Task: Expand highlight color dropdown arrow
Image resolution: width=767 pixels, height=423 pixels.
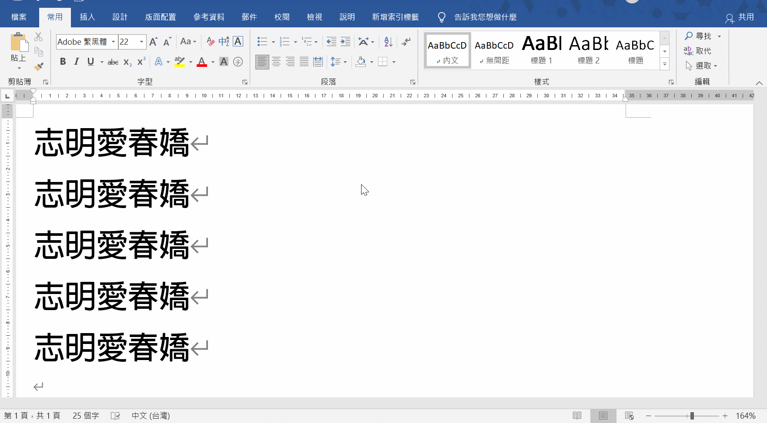Action: [x=191, y=62]
